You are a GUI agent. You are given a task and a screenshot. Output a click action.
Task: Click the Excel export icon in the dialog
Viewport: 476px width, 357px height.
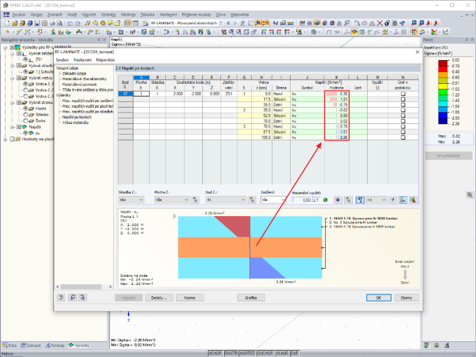[413, 200]
